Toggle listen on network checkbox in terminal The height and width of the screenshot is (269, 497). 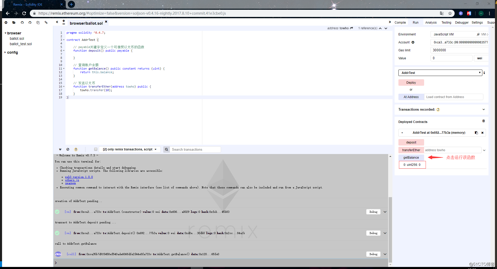(96, 149)
